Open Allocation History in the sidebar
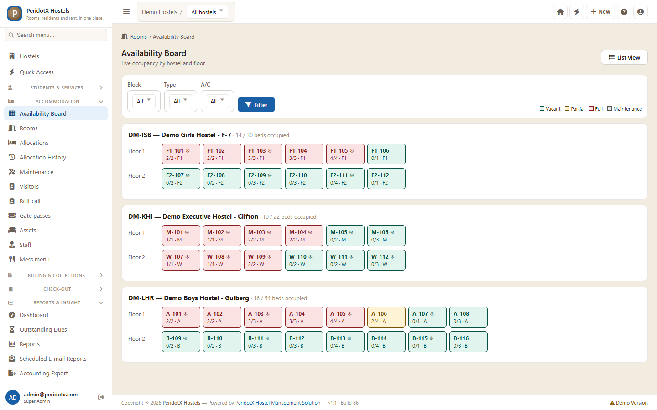The height and width of the screenshot is (410, 657). 56,157
